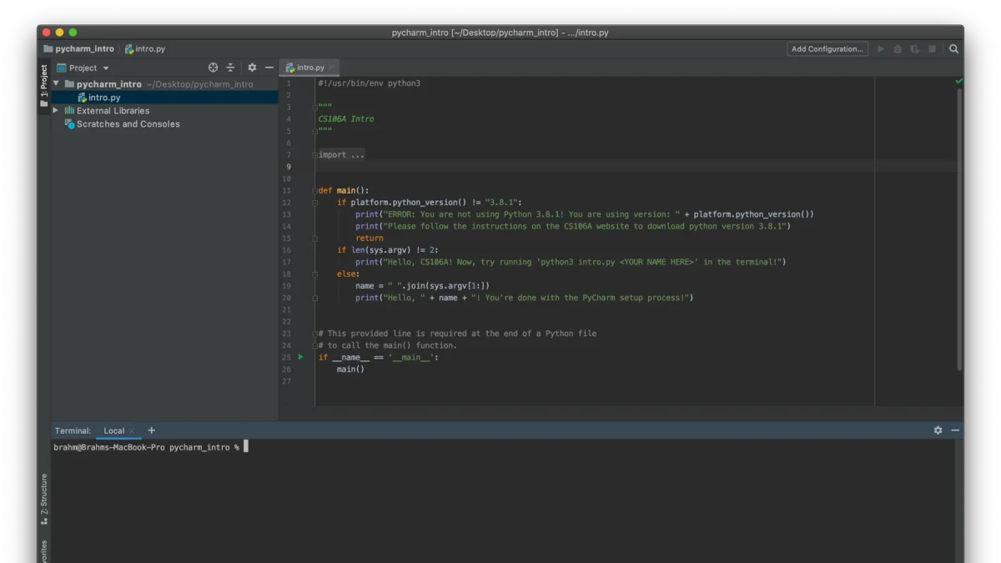Select the intro.py editor tab
1001x563 pixels.
pyautogui.click(x=309, y=68)
